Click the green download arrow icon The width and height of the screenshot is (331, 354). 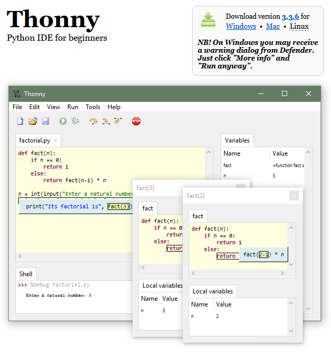(208, 21)
